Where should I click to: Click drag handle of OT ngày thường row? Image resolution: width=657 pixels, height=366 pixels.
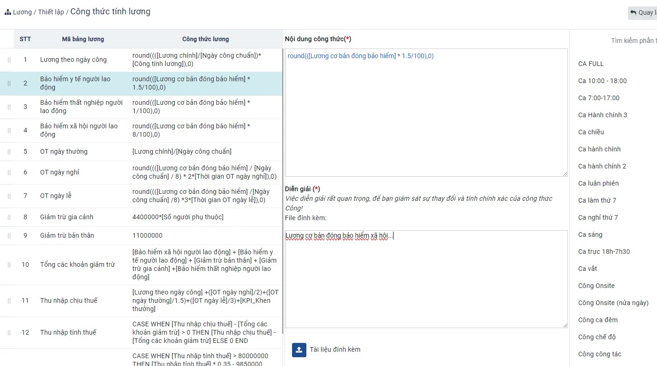(x=9, y=152)
